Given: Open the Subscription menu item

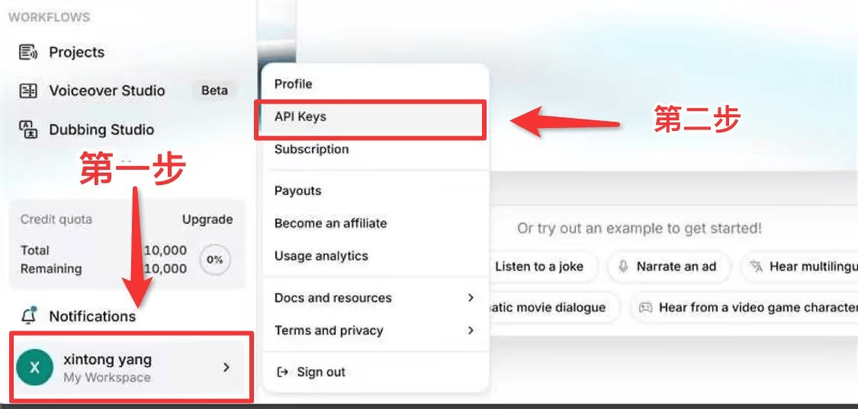Looking at the screenshot, I should tap(311, 149).
